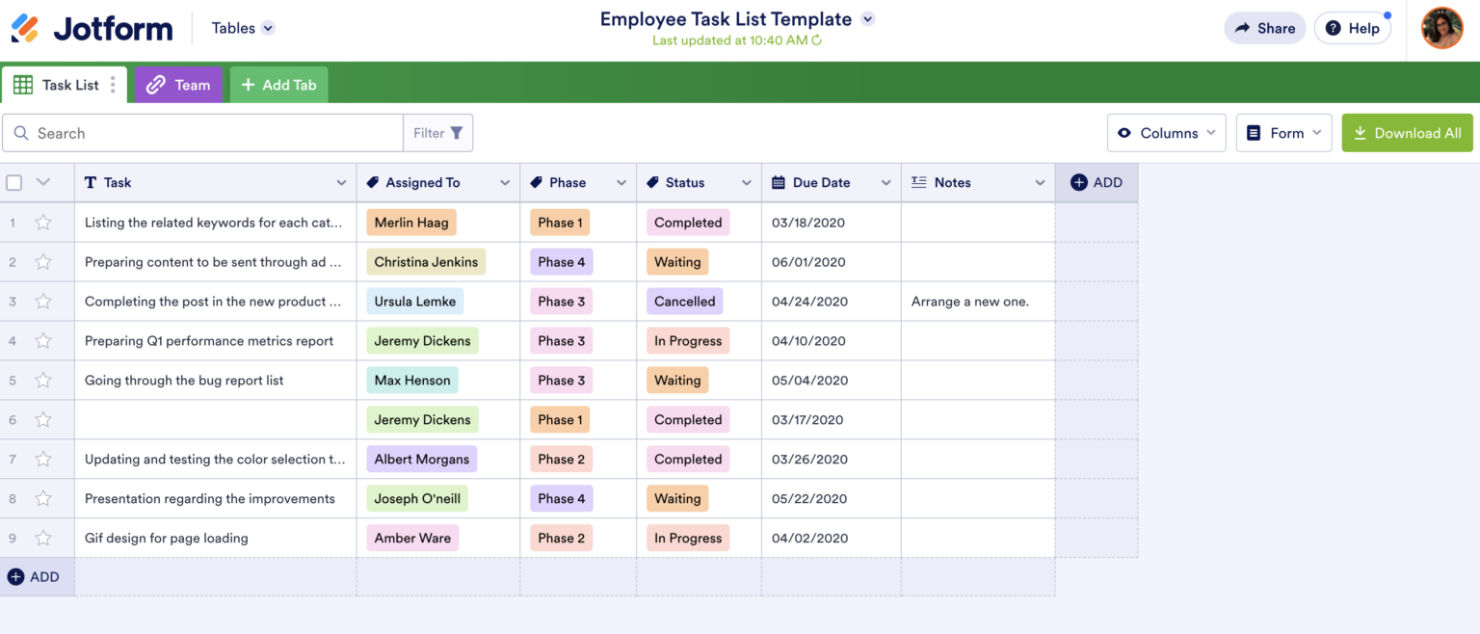Open the Form panel
The width and height of the screenshot is (1480, 634).
1283,132
